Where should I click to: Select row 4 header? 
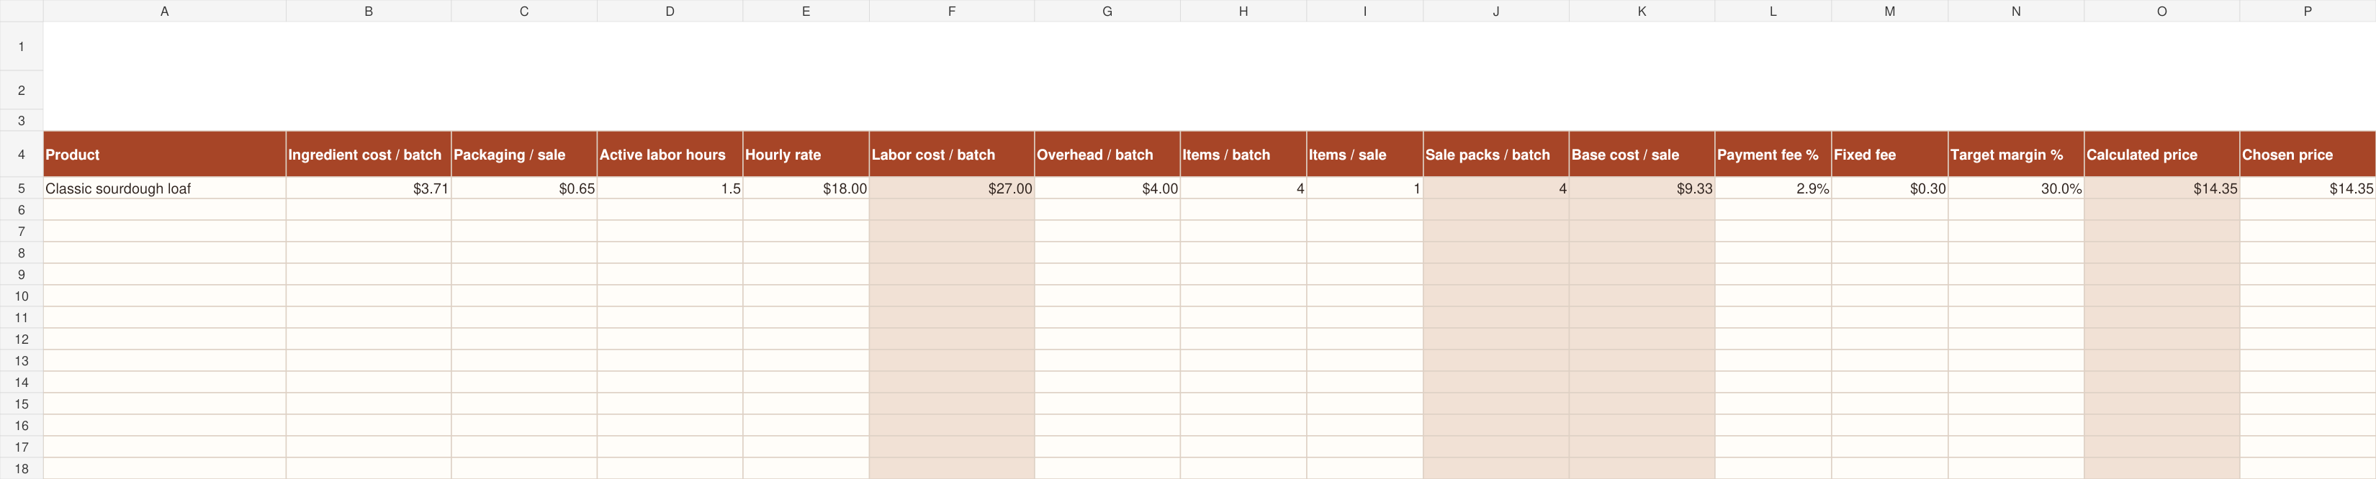click(x=21, y=154)
